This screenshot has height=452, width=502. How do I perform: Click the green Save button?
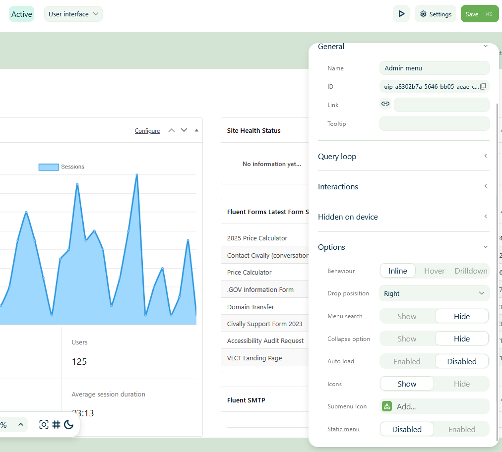click(479, 14)
